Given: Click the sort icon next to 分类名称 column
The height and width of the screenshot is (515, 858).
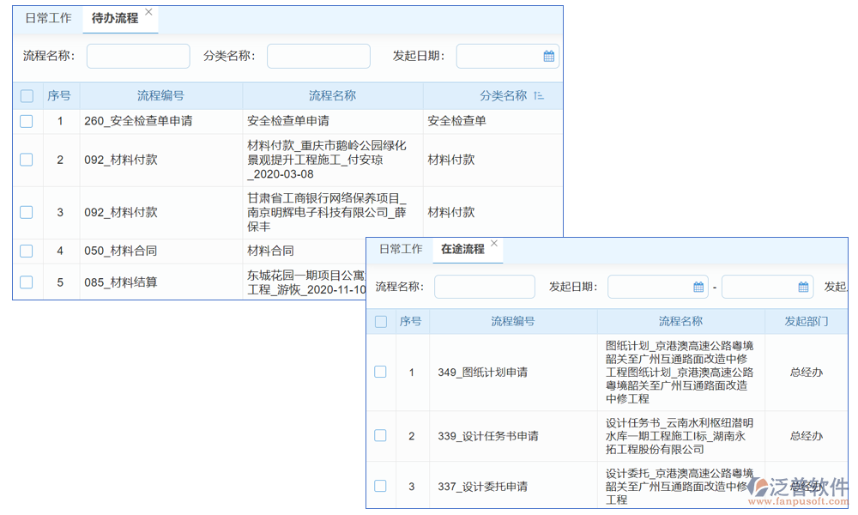Looking at the screenshot, I should point(540,96).
